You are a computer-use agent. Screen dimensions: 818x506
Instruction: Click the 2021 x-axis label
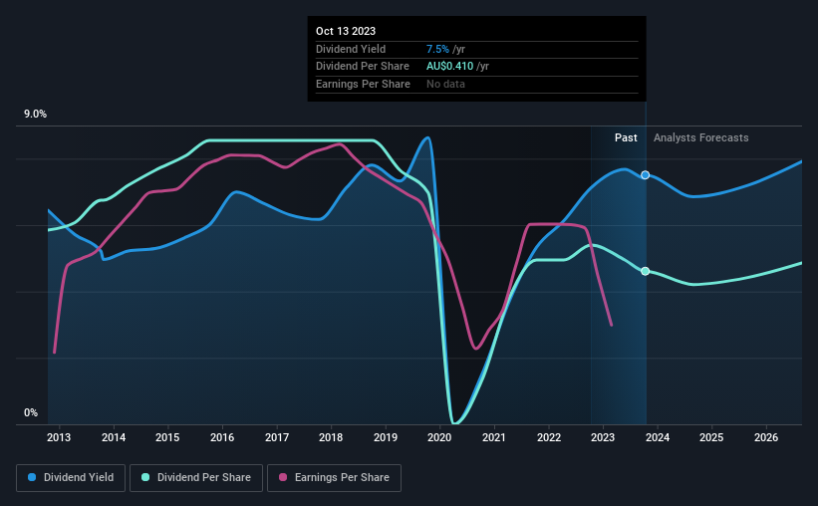[x=494, y=437]
